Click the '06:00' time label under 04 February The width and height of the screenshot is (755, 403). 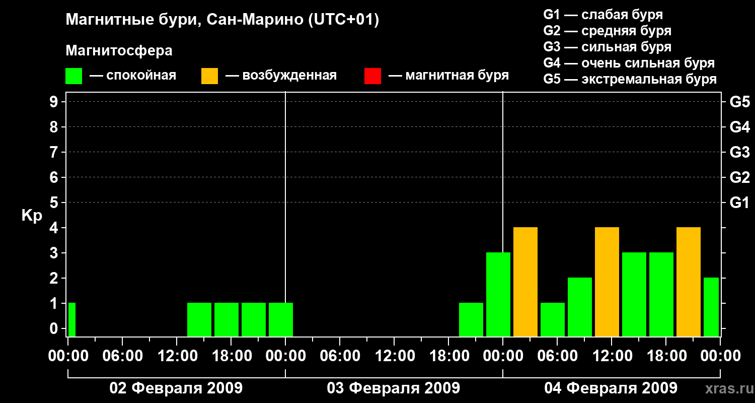pos(557,356)
